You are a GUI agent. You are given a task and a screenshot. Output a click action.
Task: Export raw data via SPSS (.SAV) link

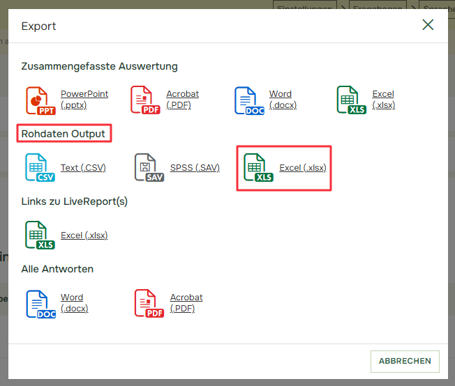[x=195, y=168]
